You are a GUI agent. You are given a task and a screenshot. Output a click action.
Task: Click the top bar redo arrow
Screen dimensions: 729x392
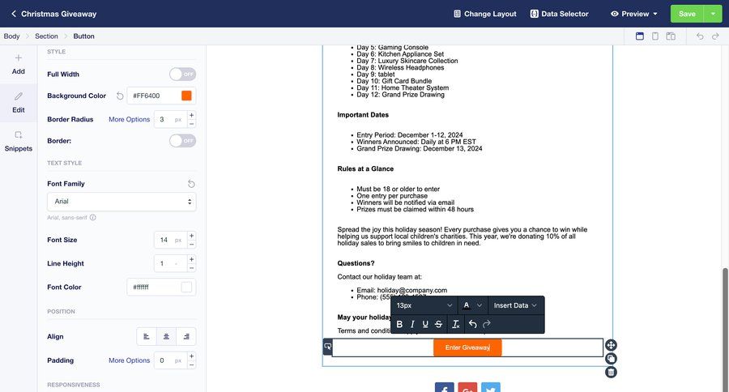(715, 36)
